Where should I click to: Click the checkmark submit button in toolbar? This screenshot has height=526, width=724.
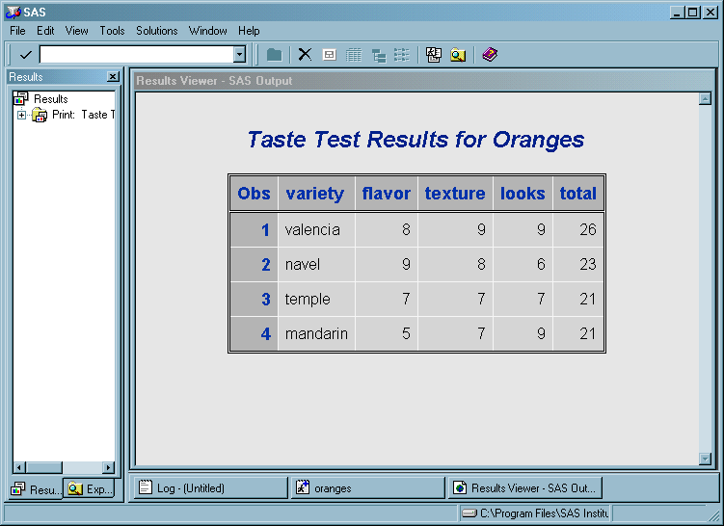click(25, 55)
